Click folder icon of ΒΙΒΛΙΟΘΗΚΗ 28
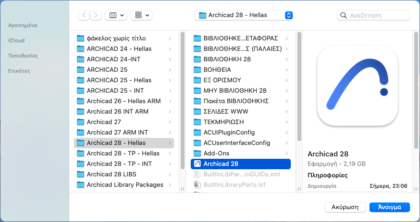 click(x=197, y=59)
